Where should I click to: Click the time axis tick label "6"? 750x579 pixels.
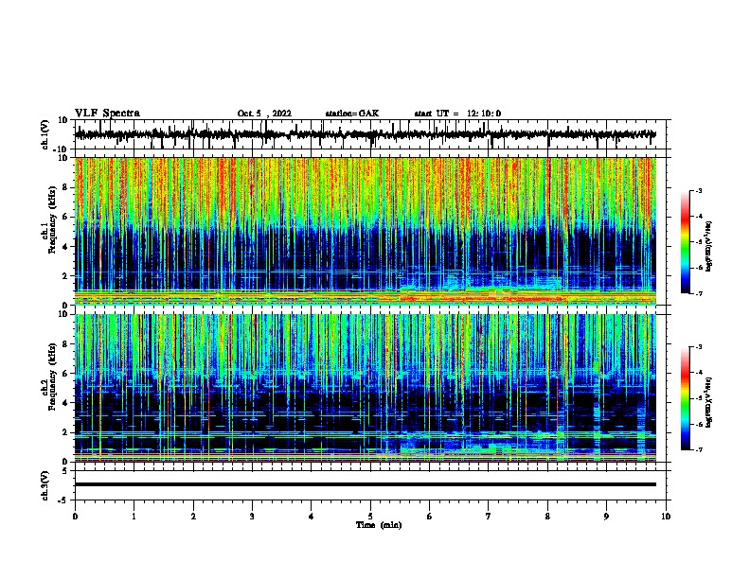(430, 517)
